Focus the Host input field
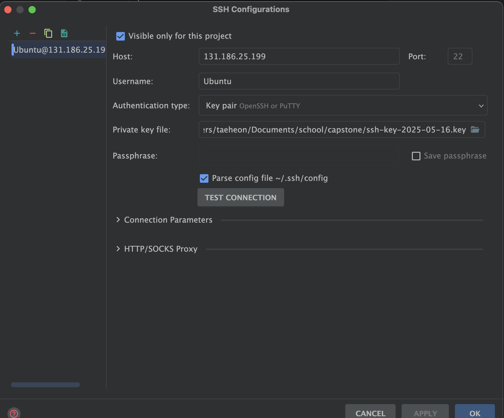Screen dimensions: 504x418 pos(299,56)
